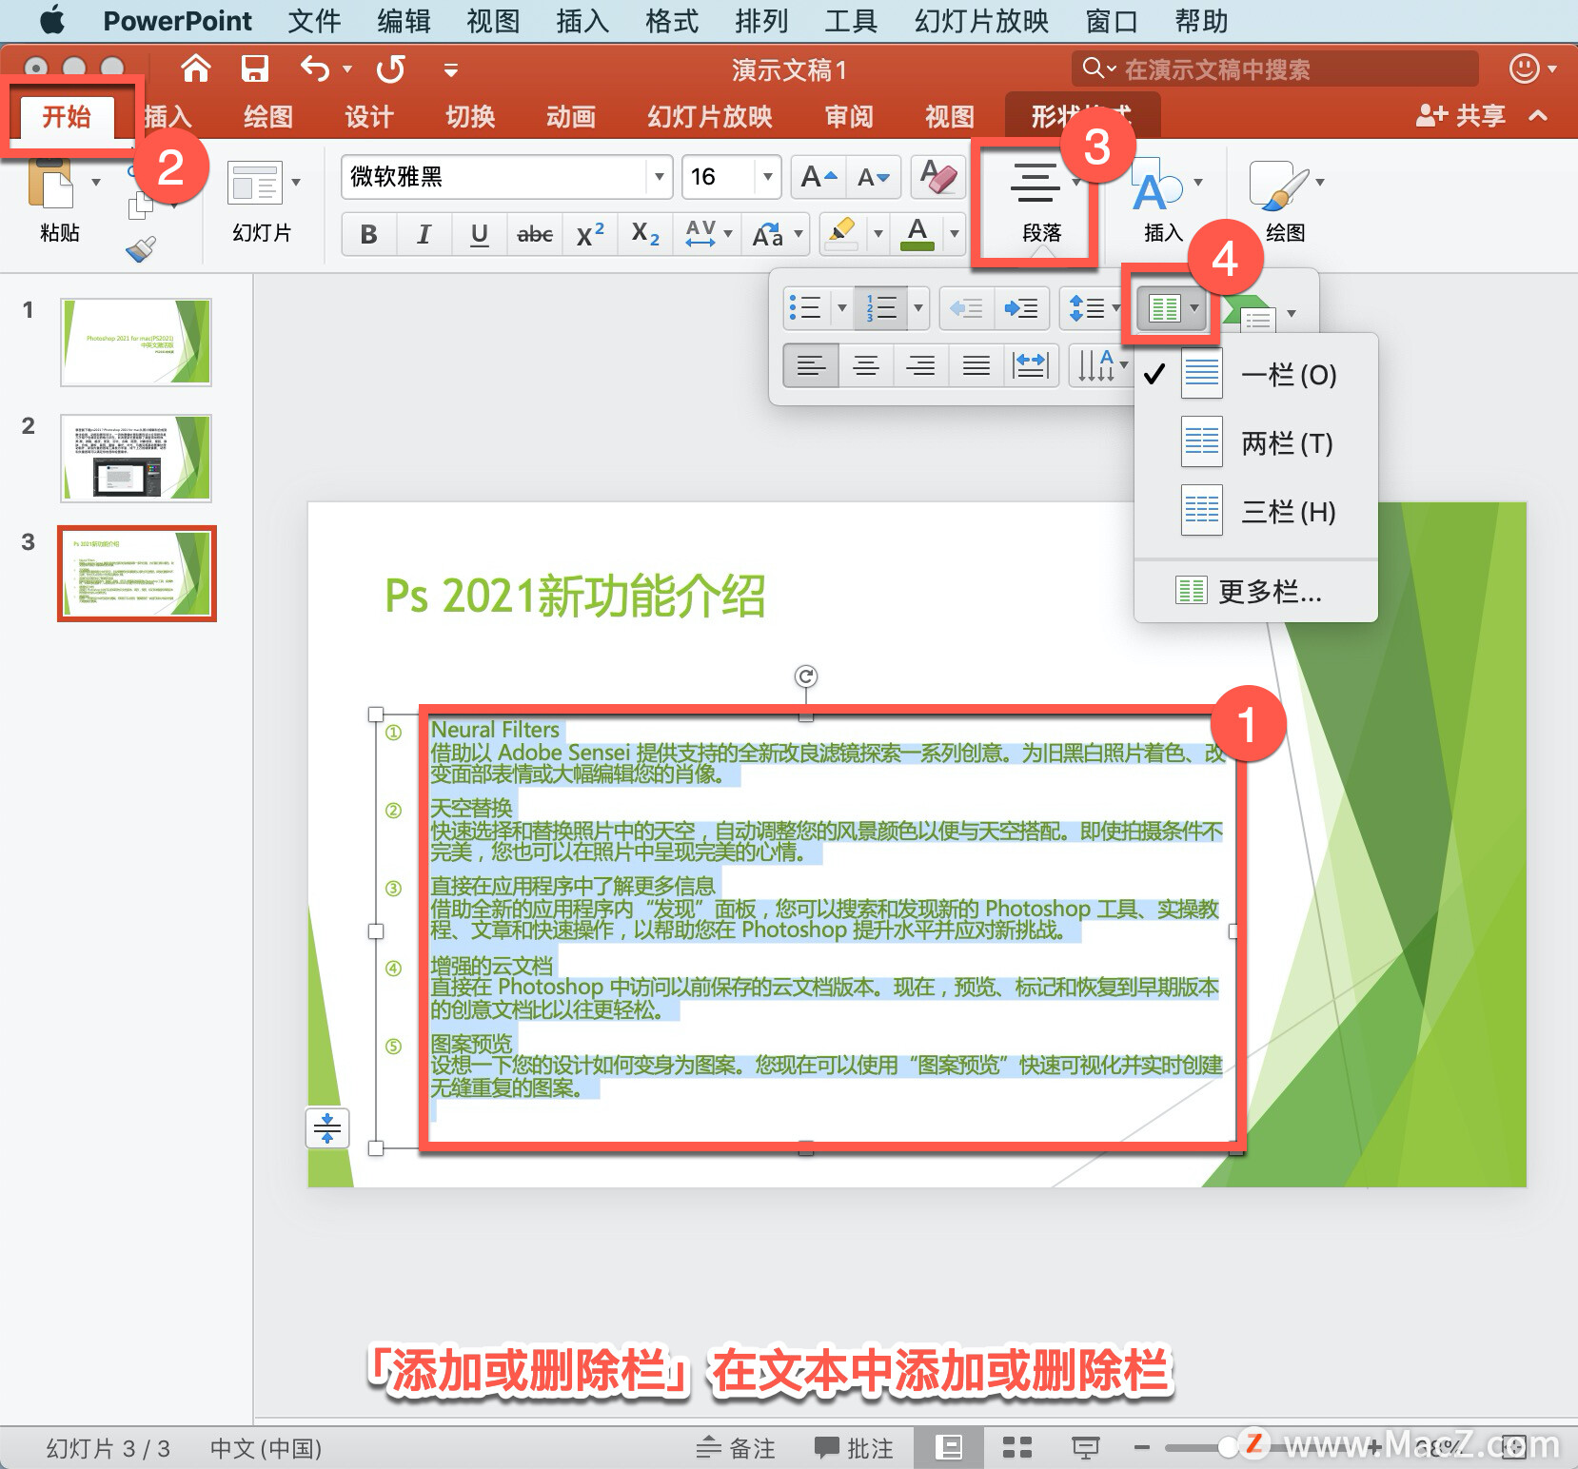Screen dimensions: 1578x1469
Task: Clear all formatting with eraser A icon
Action: (937, 177)
